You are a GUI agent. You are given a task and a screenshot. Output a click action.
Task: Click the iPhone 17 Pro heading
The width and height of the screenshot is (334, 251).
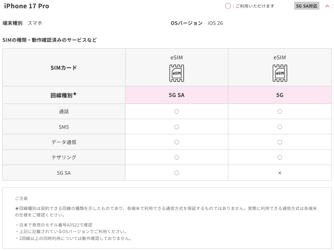coord(27,6)
